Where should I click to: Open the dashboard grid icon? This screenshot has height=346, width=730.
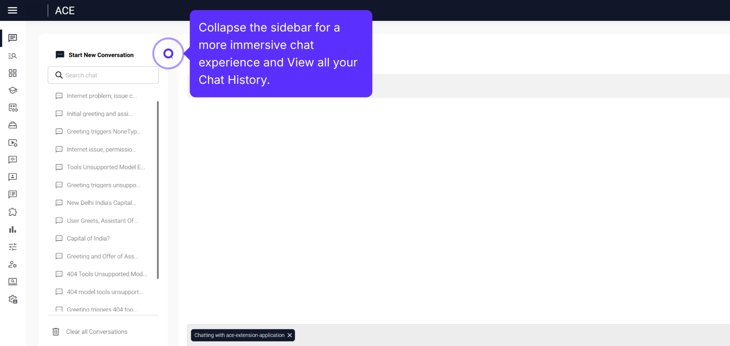point(13,73)
